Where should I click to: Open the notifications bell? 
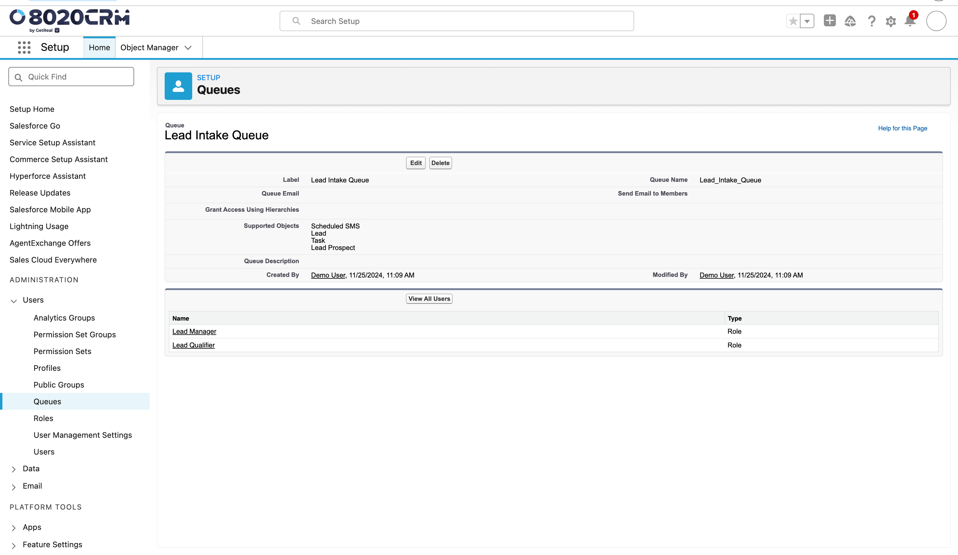pos(910,21)
